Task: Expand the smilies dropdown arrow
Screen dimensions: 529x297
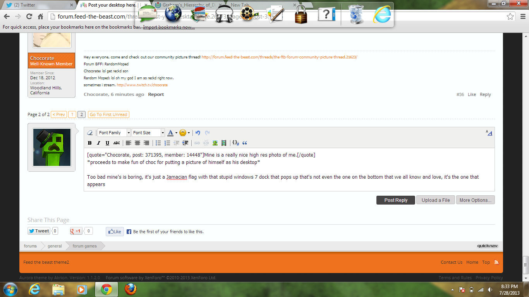Action: click(189, 133)
